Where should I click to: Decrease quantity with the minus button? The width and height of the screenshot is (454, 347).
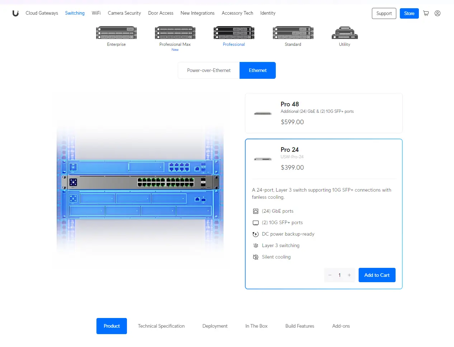(330, 275)
